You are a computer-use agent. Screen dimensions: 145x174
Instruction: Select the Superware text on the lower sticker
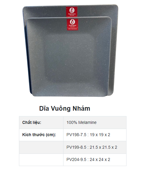[72, 25]
